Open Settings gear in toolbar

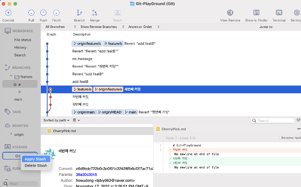tap(297, 12)
